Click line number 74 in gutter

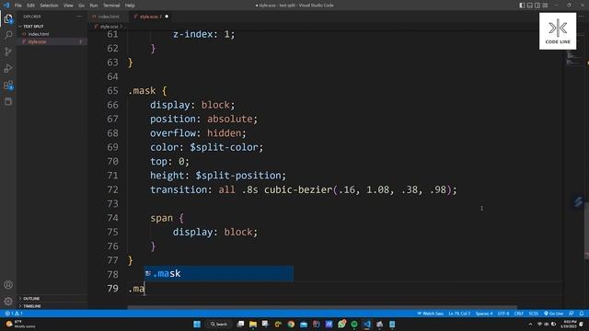[112, 218]
